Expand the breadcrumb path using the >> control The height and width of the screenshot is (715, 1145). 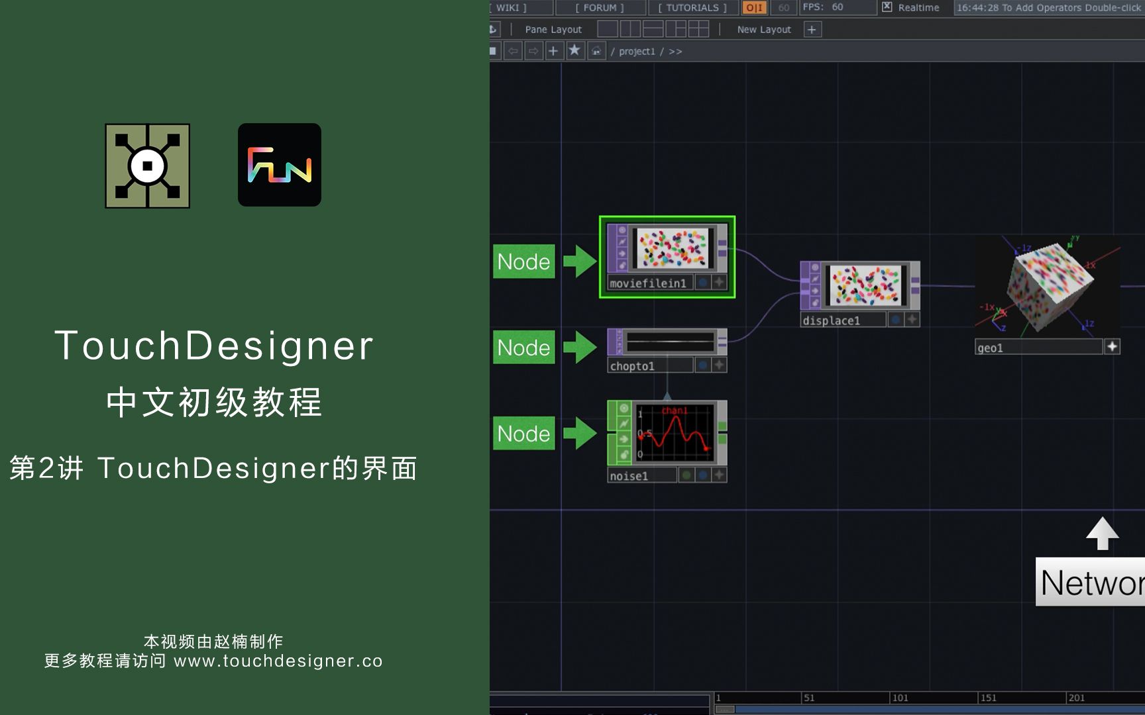click(x=676, y=51)
